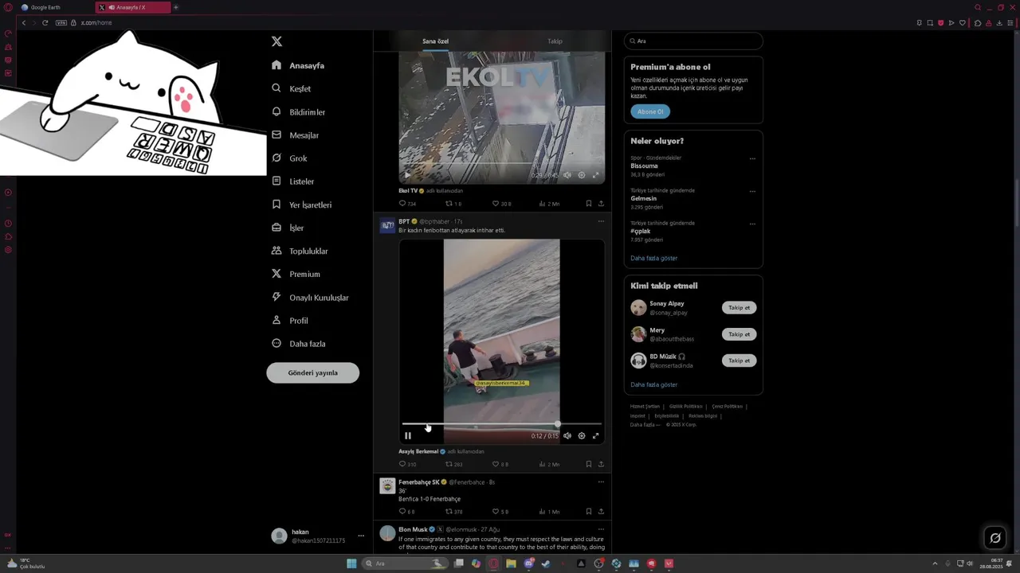Bookmark the BPT post
The width and height of the screenshot is (1020, 573).
[x=589, y=464]
